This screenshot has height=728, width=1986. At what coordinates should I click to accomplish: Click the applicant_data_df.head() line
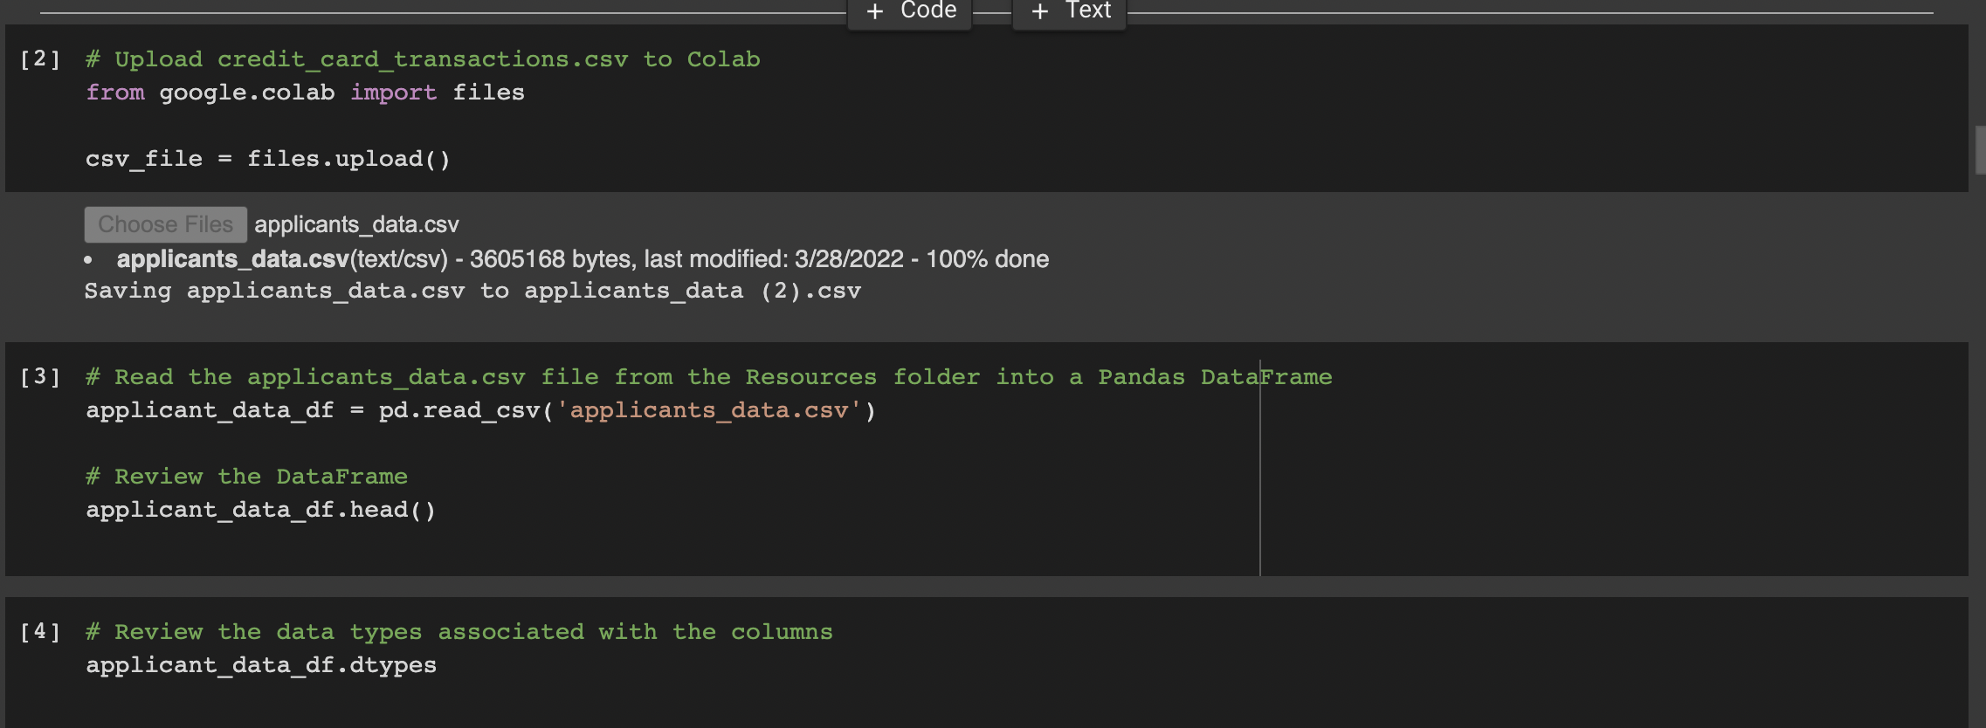point(260,510)
